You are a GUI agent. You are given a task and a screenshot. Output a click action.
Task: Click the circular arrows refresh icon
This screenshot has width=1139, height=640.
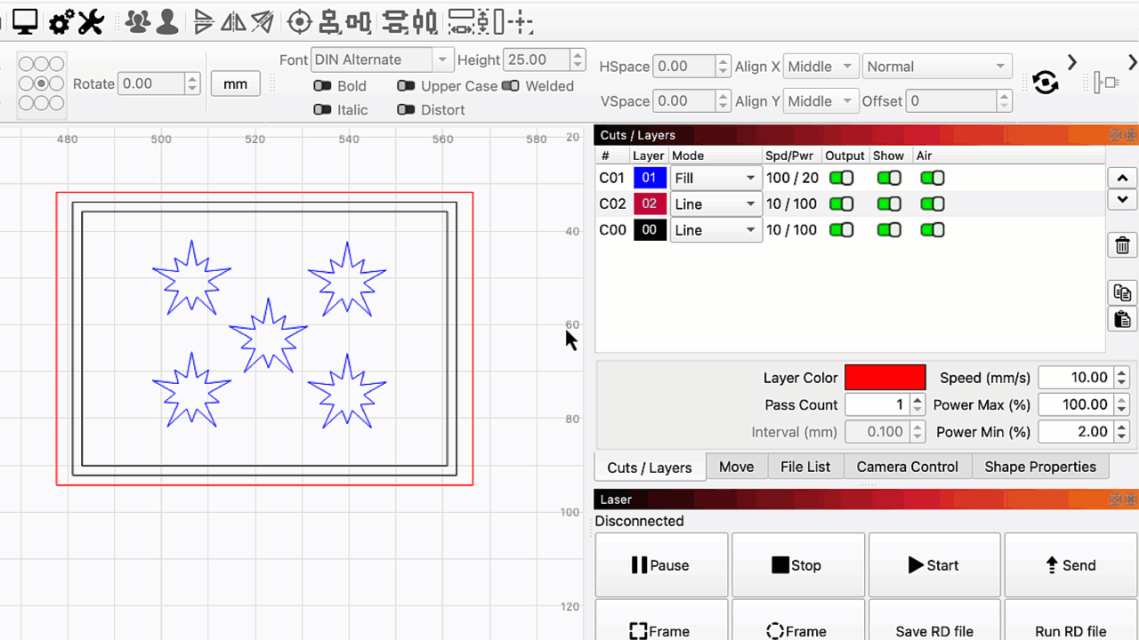[1046, 83]
